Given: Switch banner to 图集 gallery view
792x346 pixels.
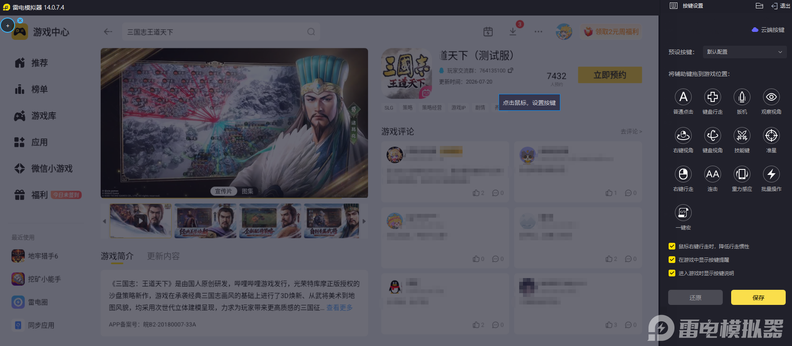Looking at the screenshot, I should 248,191.
